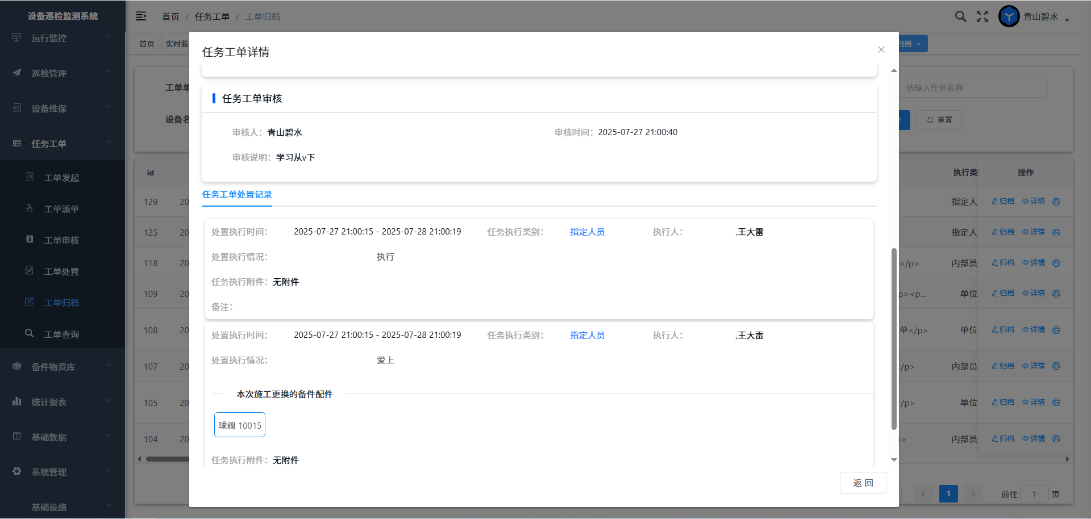
Task: Click the 返回 button
Action: tap(863, 483)
